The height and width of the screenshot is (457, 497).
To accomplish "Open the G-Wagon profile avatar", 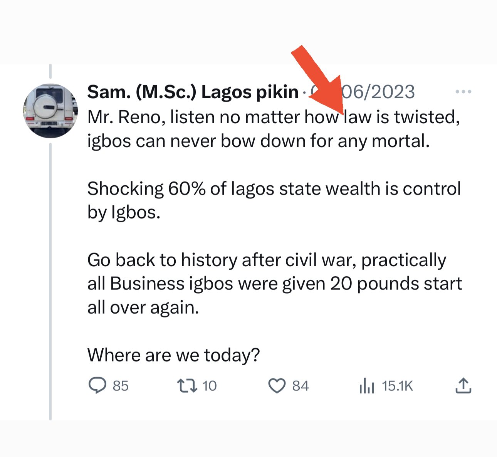I will (x=50, y=111).
